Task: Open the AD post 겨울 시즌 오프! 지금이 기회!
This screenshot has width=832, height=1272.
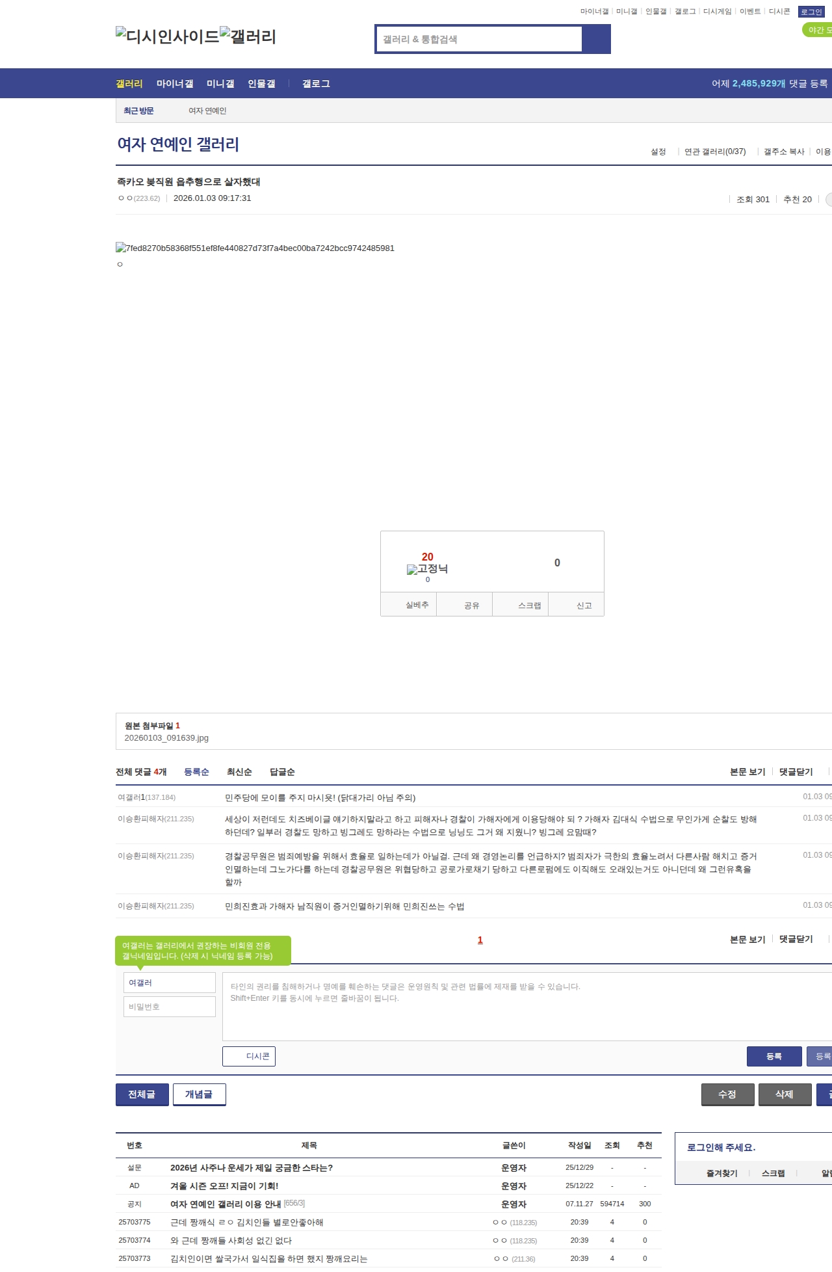Action: tap(224, 1186)
